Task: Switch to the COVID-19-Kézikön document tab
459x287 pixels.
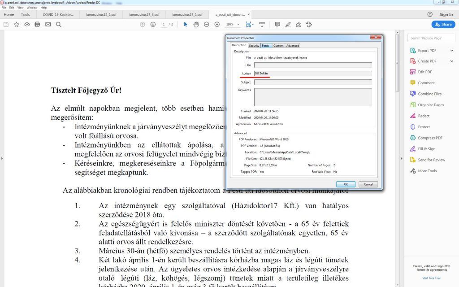Action: click(58, 14)
